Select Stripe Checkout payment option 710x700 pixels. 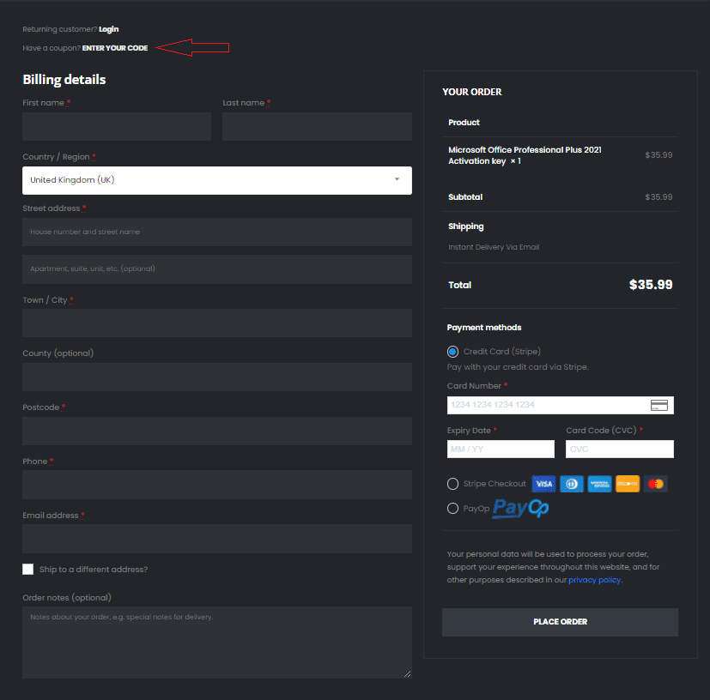pos(452,484)
